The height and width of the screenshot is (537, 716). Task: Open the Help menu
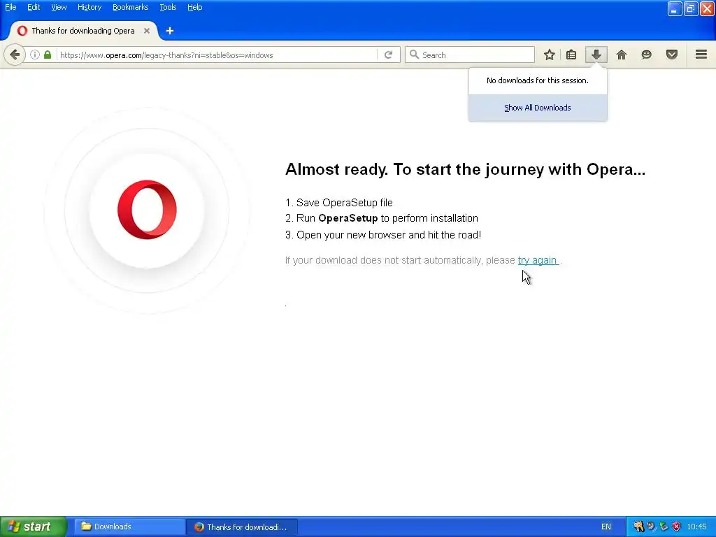click(195, 7)
